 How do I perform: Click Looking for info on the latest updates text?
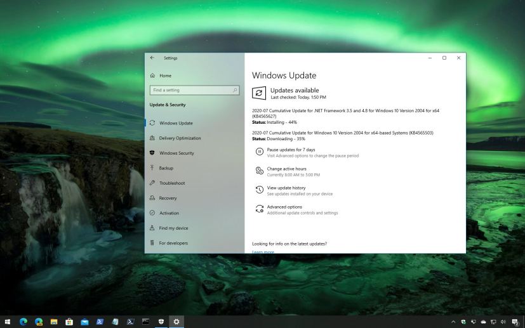tap(289, 244)
